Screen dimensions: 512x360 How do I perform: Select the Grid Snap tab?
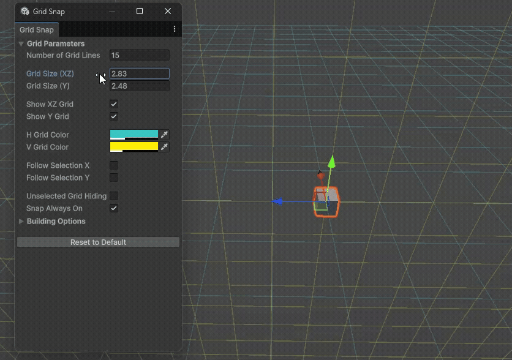pyautogui.click(x=37, y=30)
